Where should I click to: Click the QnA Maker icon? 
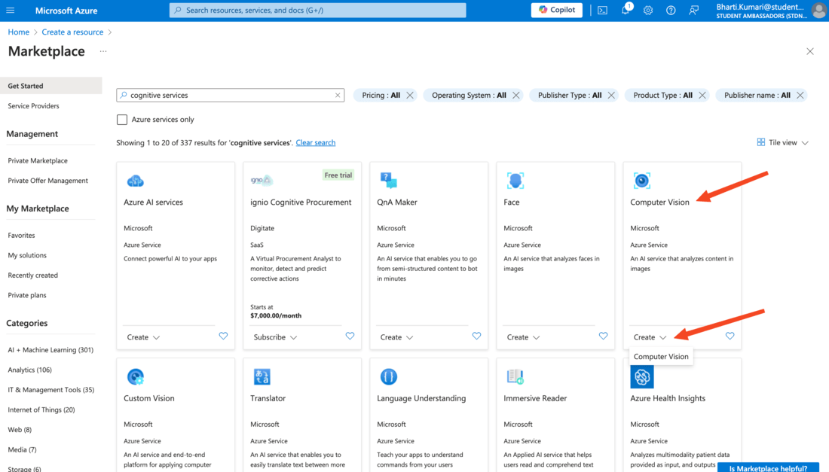389,181
